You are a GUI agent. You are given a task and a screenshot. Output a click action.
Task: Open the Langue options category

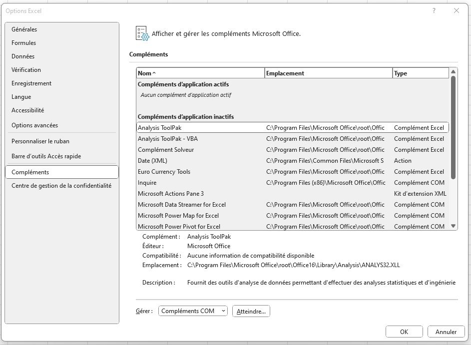click(x=62, y=97)
